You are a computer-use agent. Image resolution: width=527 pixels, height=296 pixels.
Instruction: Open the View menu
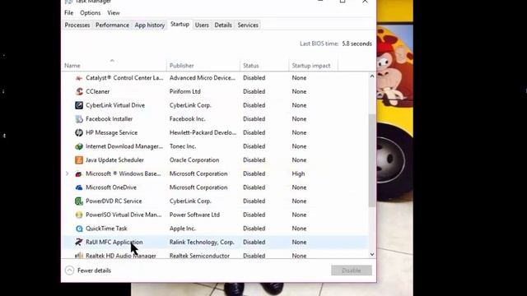(114, 13)
